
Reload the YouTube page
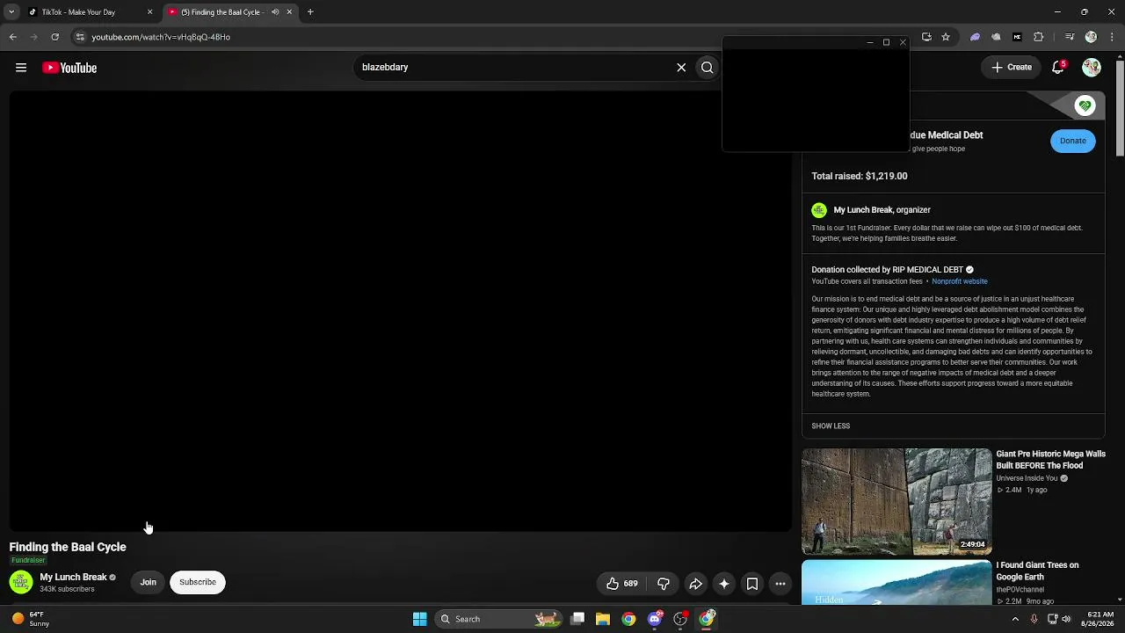point(54,37)
